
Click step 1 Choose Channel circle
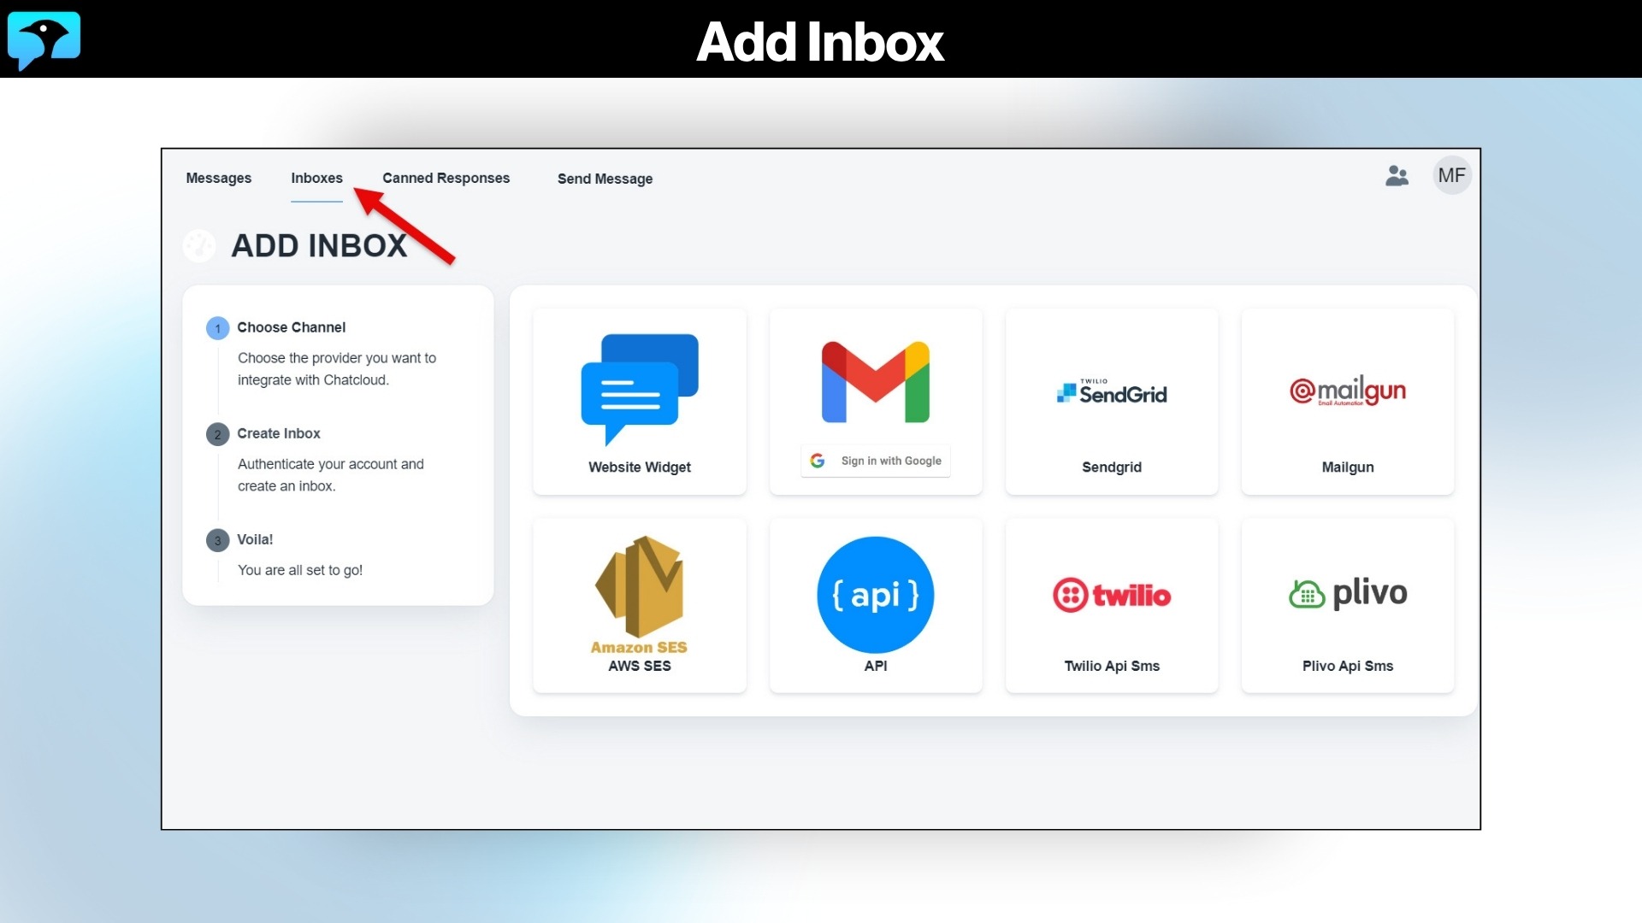tap(217, 327)
